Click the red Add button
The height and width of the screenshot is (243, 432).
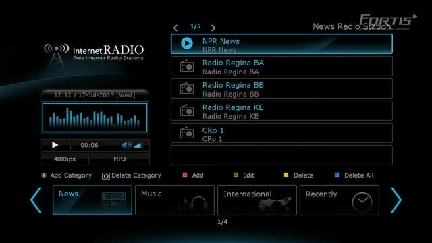(x=193, y=175)
